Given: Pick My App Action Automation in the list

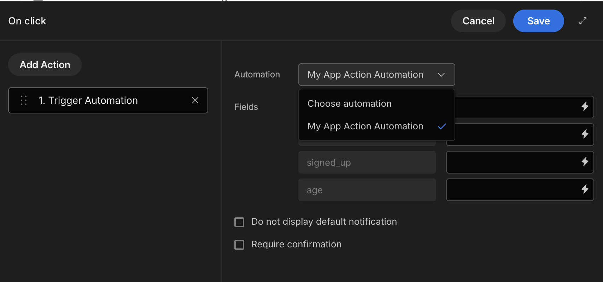Looking at the screenshot, I should click(x=376, y=126).
